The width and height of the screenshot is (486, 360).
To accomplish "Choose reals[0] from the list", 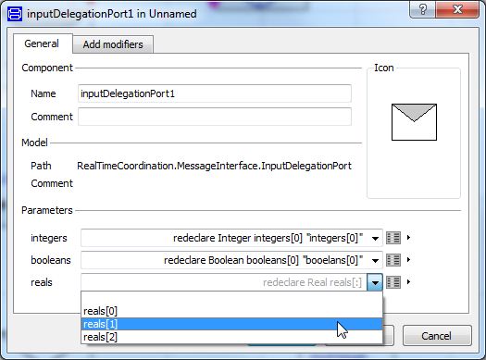I will pos(231,311).
